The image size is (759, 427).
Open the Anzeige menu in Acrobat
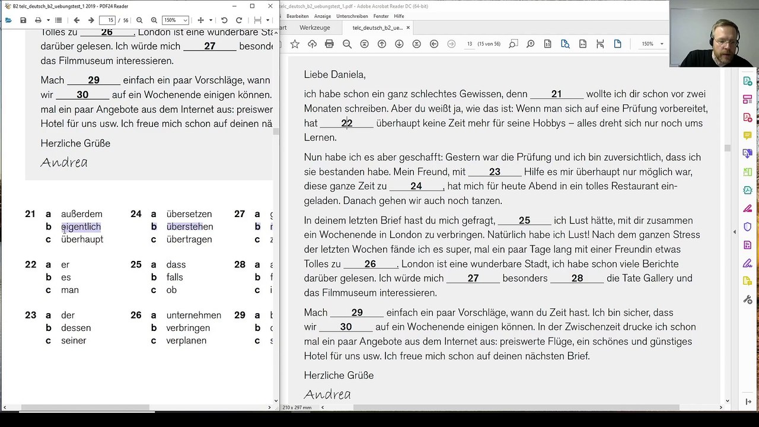point(322,16)
